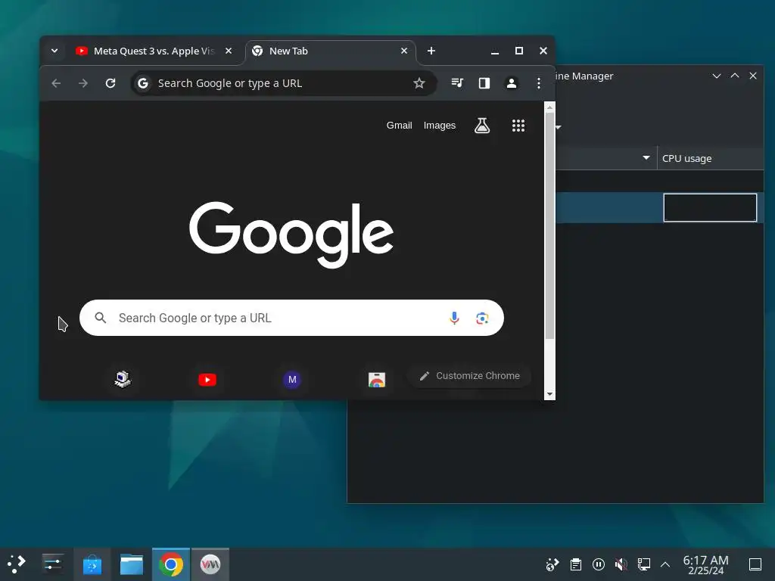Click the media pause tray icon
775x581 pixels.
pos(599,564)
